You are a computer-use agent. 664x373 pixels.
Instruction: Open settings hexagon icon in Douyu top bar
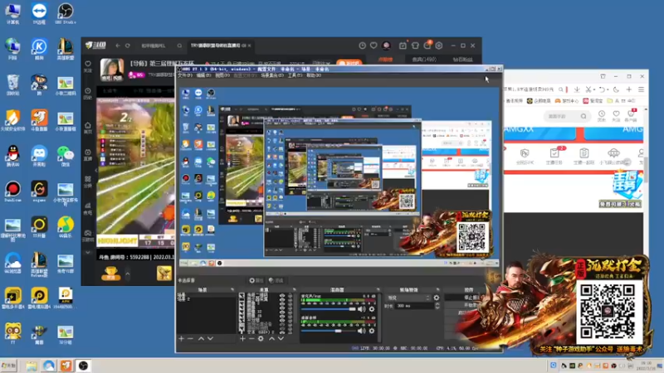(439, 46)
